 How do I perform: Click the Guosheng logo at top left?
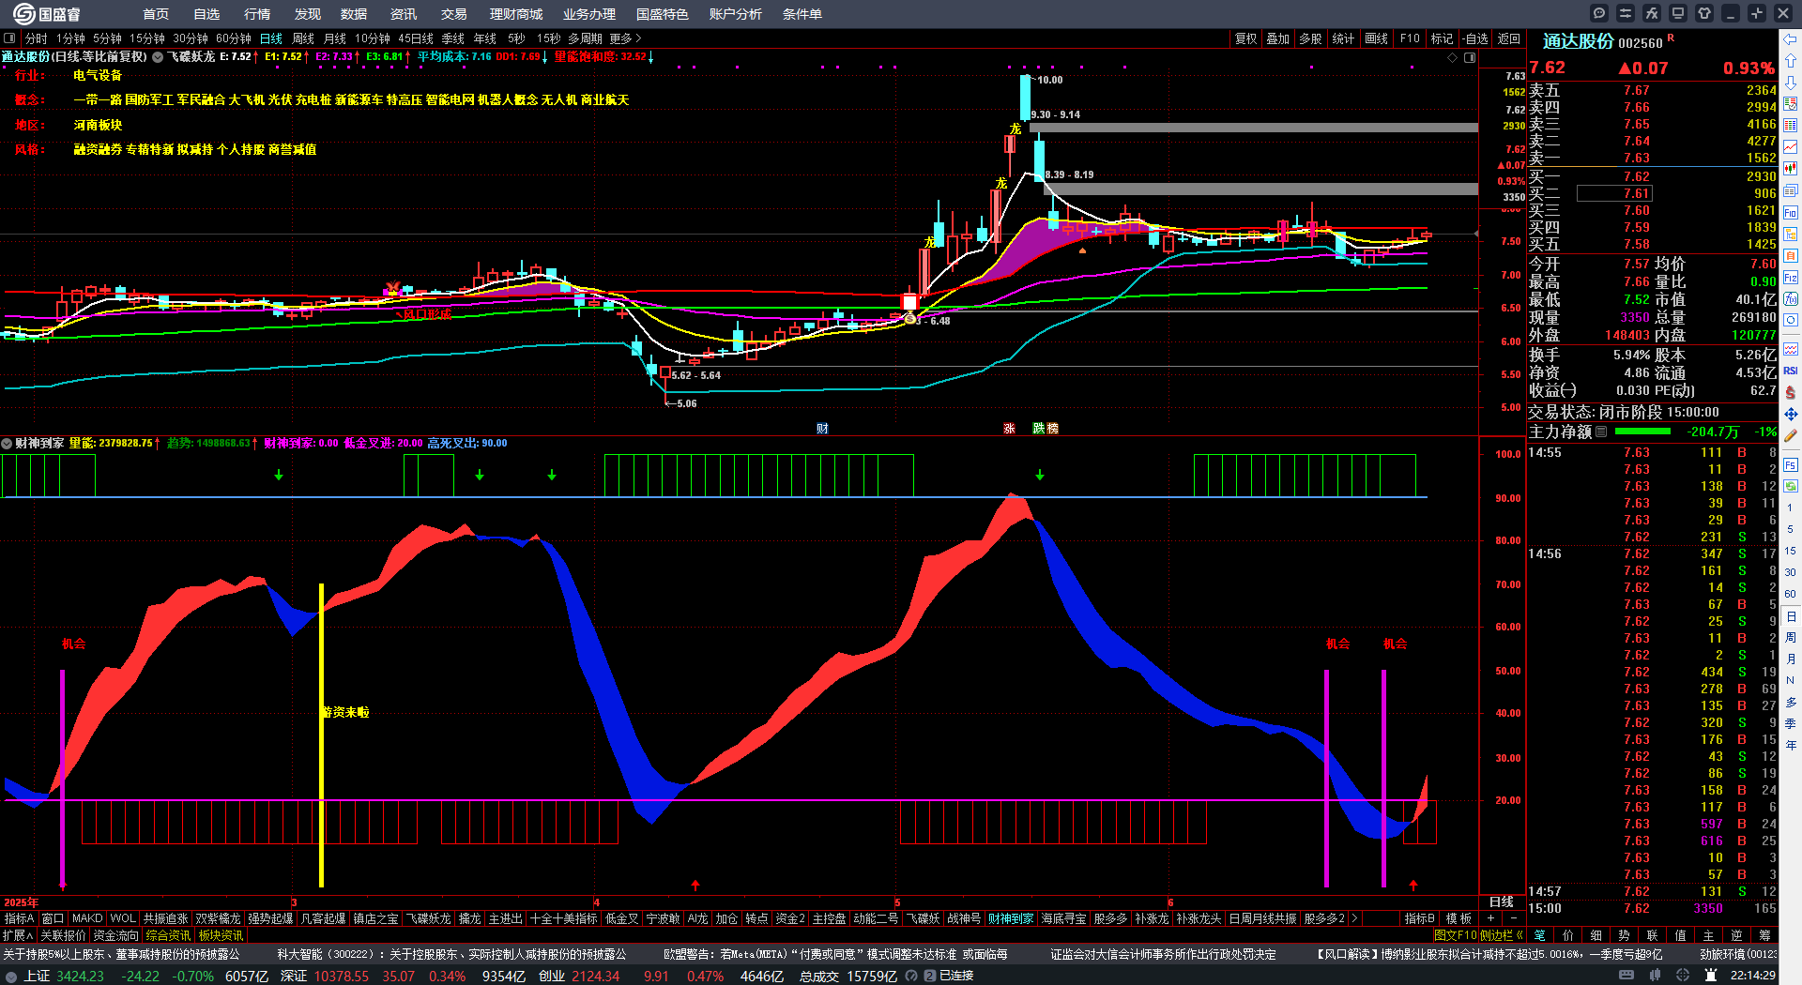pyautogui.click(x=46, y=13)
